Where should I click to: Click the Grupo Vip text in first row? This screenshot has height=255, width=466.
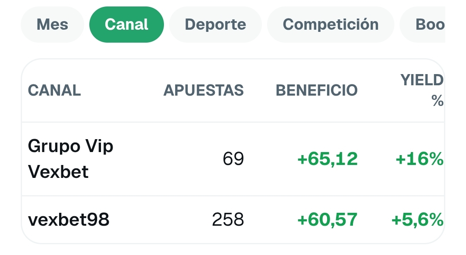coord(70,146)
